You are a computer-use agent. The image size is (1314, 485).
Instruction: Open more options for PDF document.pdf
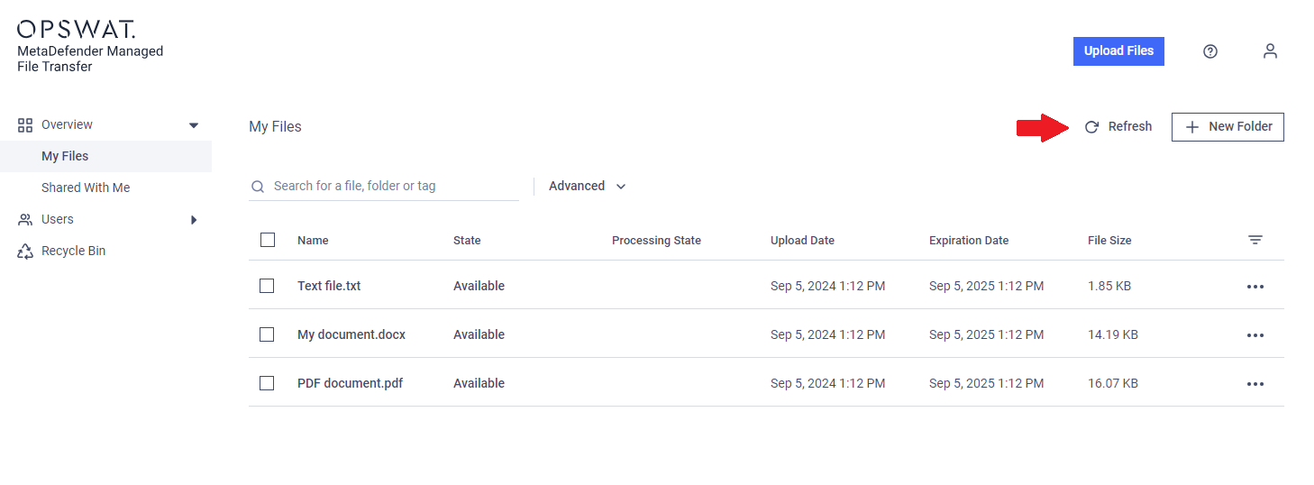click(1255, 384)
